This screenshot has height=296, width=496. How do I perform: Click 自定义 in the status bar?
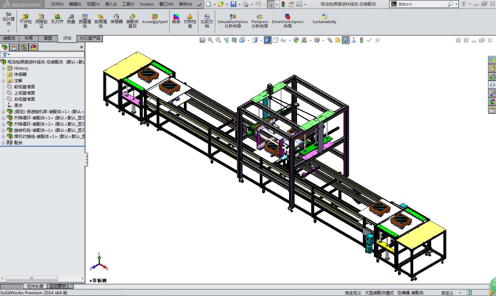[x=447, y=293]
